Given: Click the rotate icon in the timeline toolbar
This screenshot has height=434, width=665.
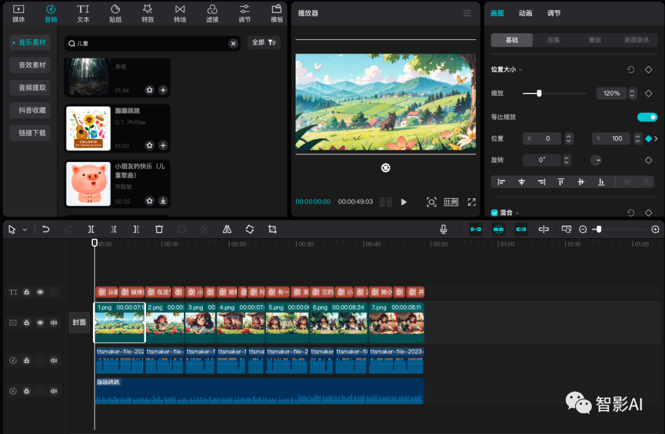Looking at the screenshot, I should [x=249, y=229].
